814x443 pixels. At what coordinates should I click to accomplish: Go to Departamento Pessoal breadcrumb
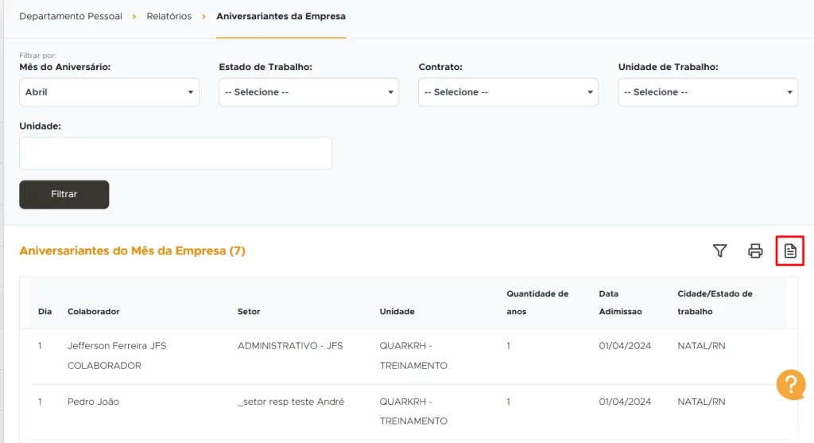point(71,16)
